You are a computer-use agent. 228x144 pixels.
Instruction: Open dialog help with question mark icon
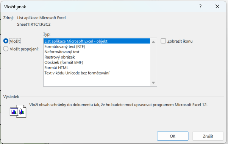(x=200, y=6)
